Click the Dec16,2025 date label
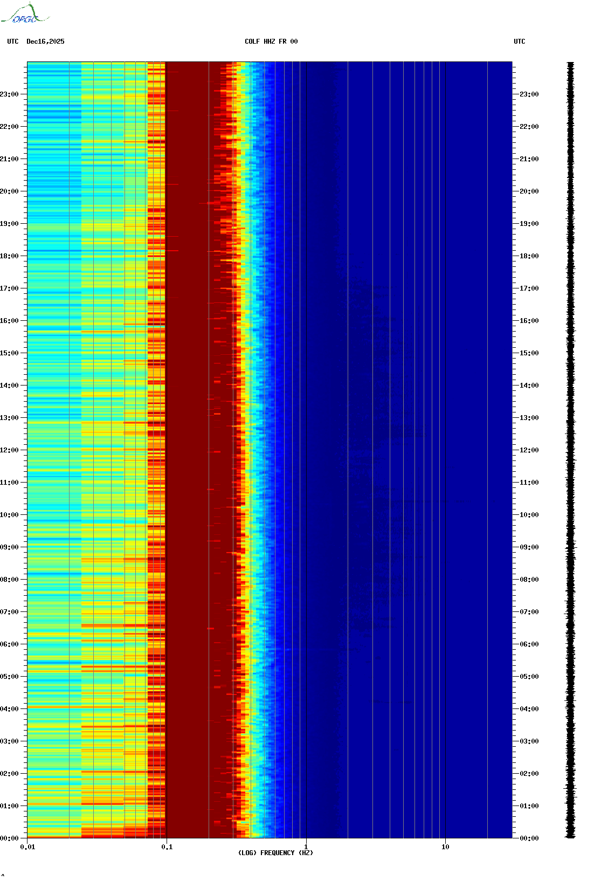This screenshot has height=881, width=594. tap(45, 42)
